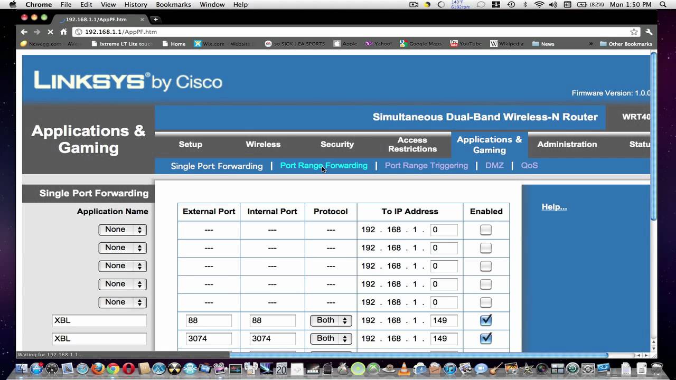Go to the Security tab
Viewport: 676px width, 380px height.
point(337,144)
